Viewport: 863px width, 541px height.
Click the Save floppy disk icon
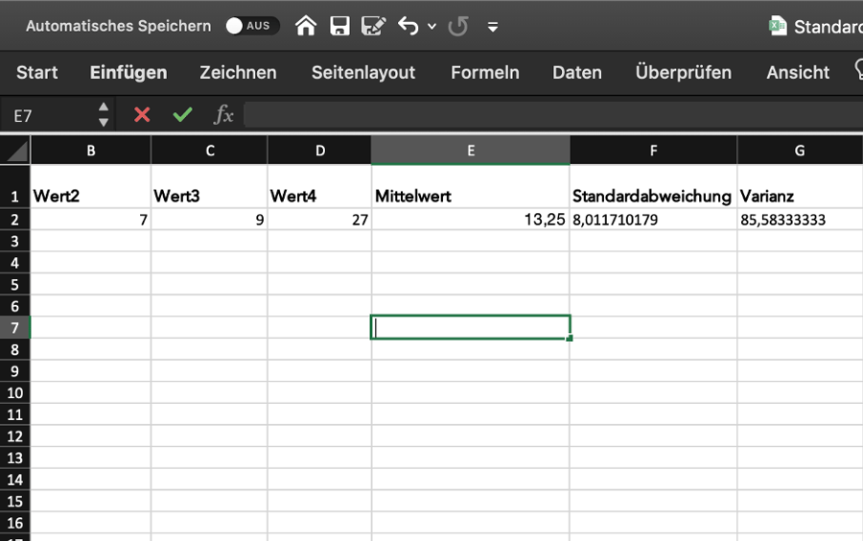point(339,26)
